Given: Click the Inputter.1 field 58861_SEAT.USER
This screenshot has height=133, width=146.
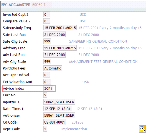Looking at the screenshot, I should pos(59,102).
